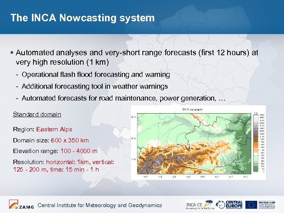The image size is (284, 213).
Task: Click the INCA-CE logo
Action: click(200, 205)
